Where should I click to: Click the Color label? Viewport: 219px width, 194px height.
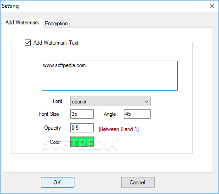(56, 142)
